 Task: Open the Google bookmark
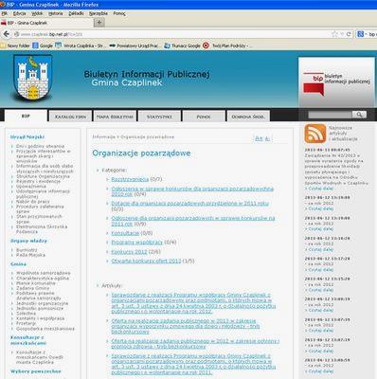point(43,45)
